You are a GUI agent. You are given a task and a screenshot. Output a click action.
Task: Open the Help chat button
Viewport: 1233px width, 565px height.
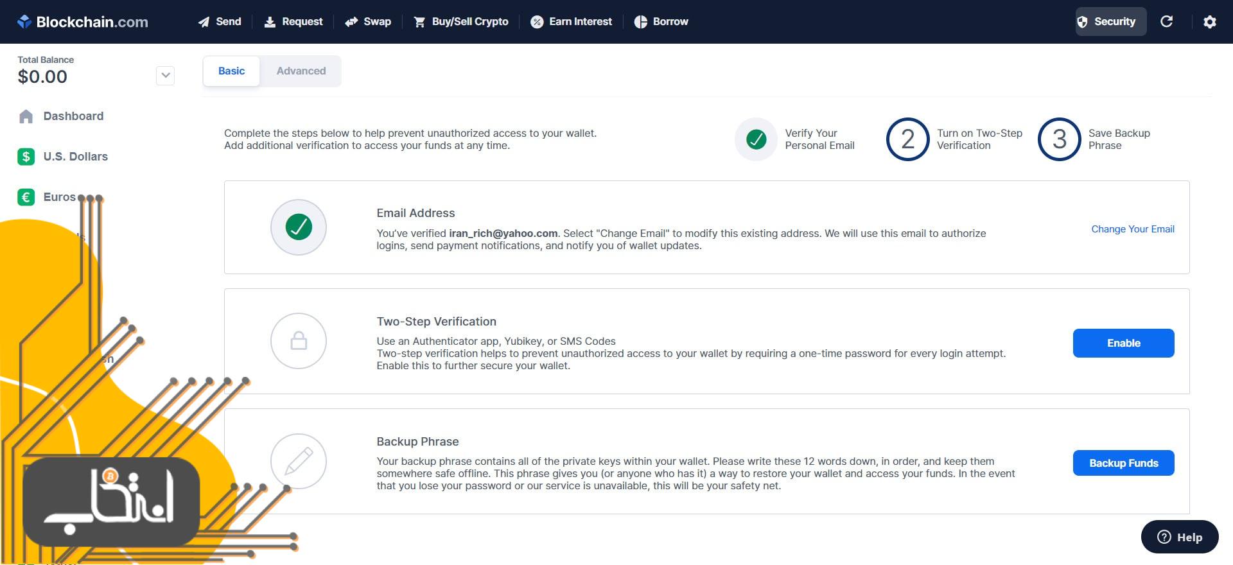click(x=1180, y=537)
